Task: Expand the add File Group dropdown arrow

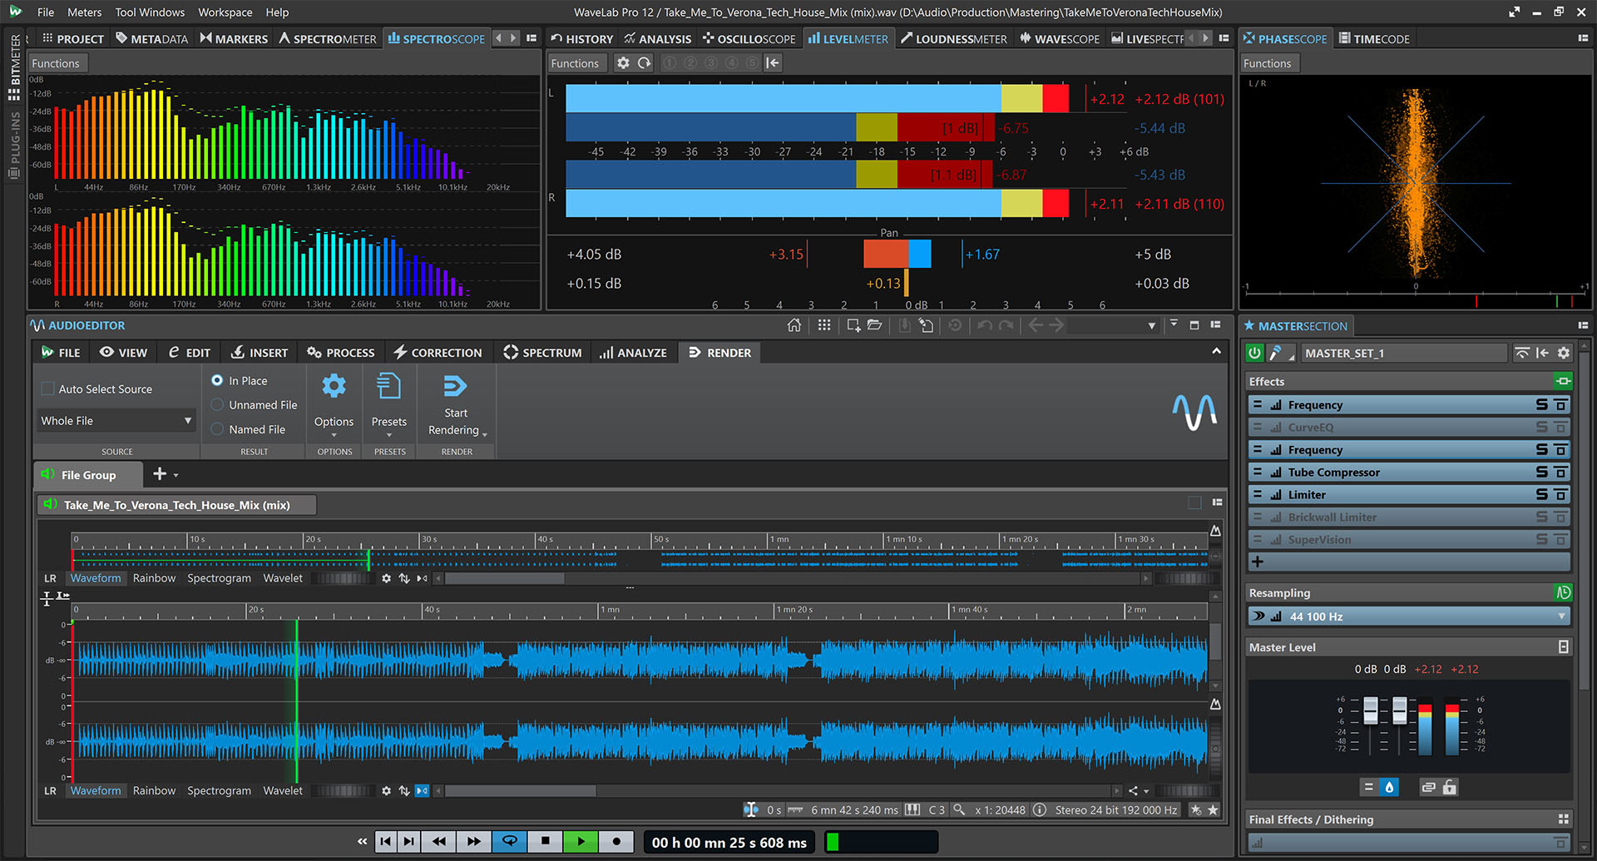Action: pos(176,475)
